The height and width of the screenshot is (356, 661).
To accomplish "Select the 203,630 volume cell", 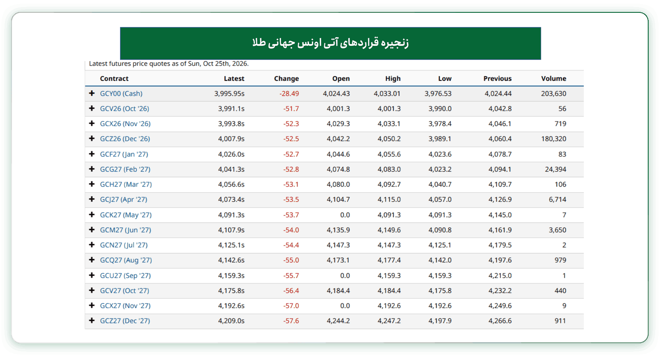I will tap(554, 94).
